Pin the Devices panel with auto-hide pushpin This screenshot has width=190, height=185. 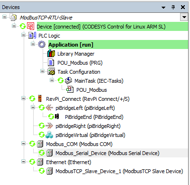[173, 7]
